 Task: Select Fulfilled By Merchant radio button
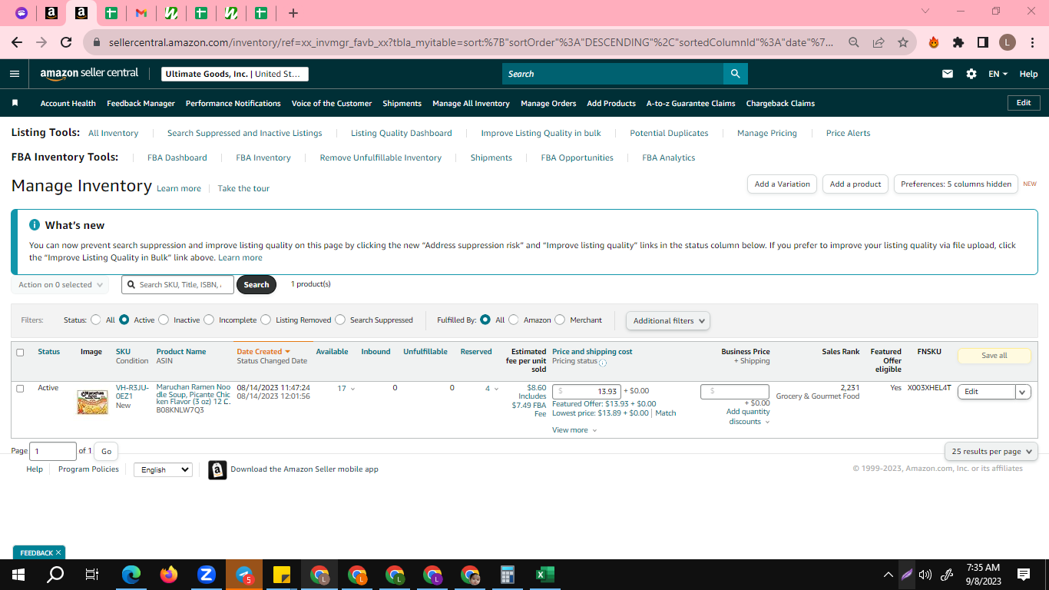pos(560,320)
